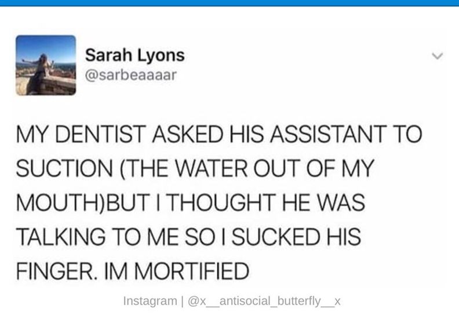
Task: Select the word DENTIST in the tweet
Action: [100, 134]
